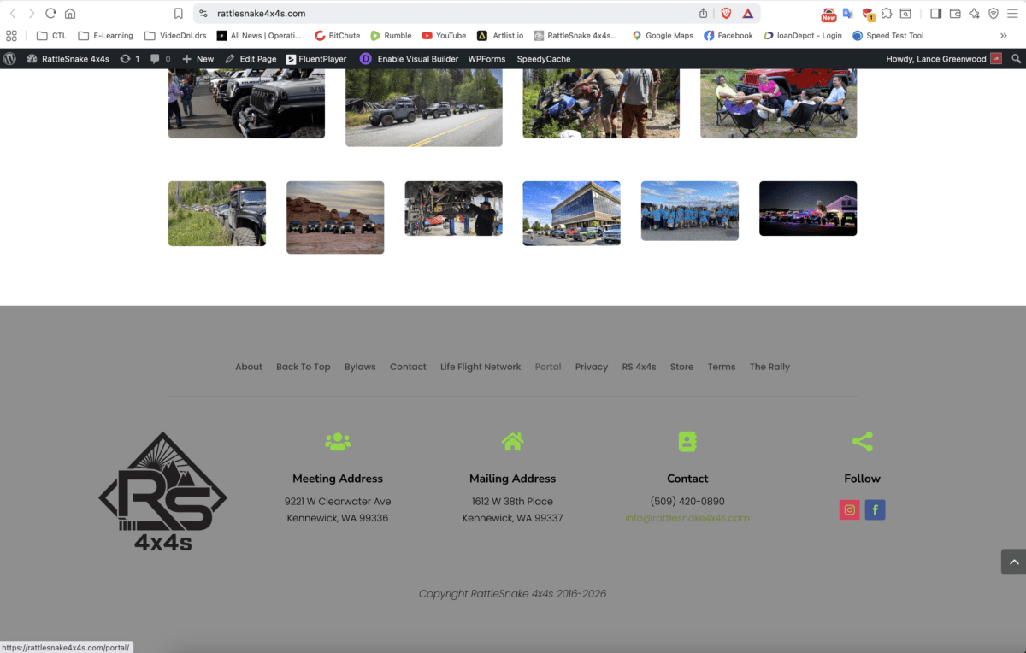Screen dimensions: 1026x653
Task: Select Bylaws in the footer navigation
Action: point(360,367)
